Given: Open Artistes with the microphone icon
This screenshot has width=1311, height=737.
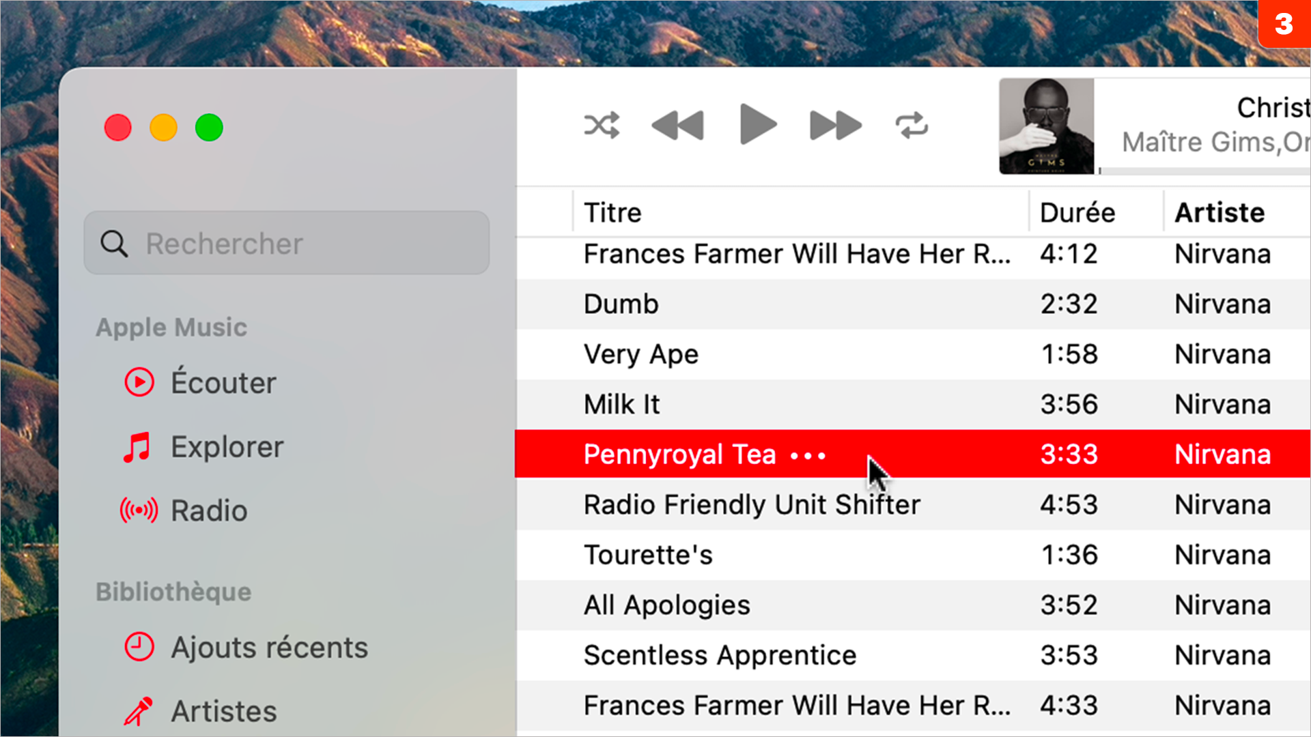Looking at the screenshot, I should tap(223, 712).
